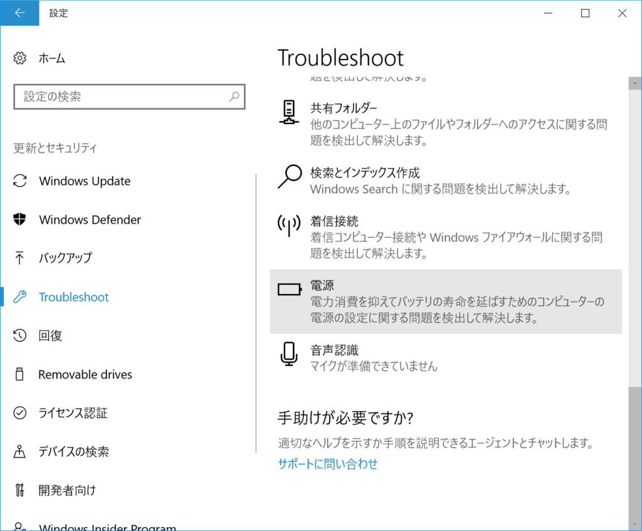This screenshot has width=642, height=531.
Task: Click the 音声認識 microphone icon
Action: pyautogui.click(x=289, y=354)
